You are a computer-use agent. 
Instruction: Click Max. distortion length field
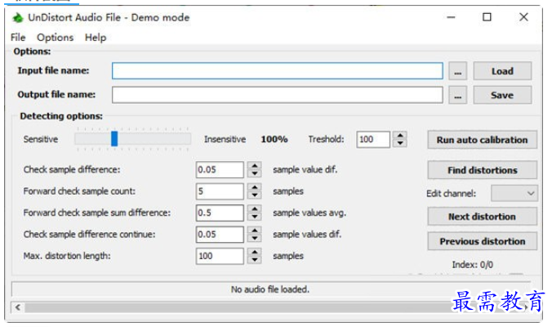coord(220,256)
